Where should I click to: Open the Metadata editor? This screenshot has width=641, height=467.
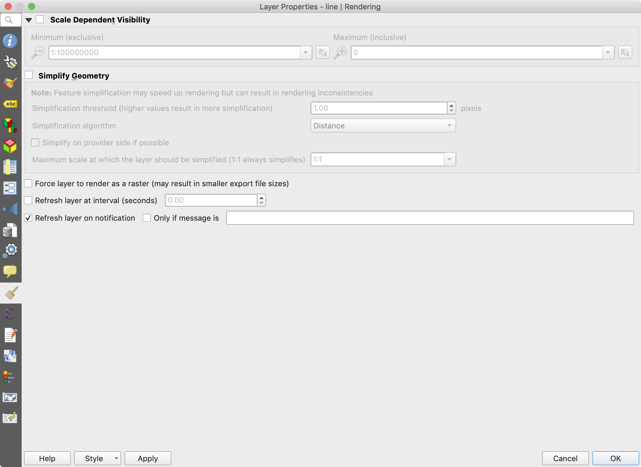click(x=10, y=335)
